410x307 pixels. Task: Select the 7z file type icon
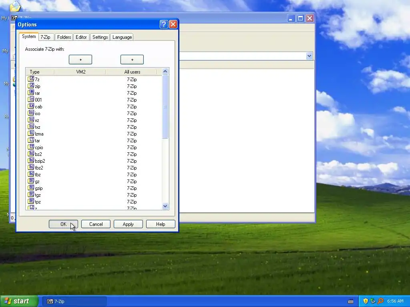pos(31,79)
